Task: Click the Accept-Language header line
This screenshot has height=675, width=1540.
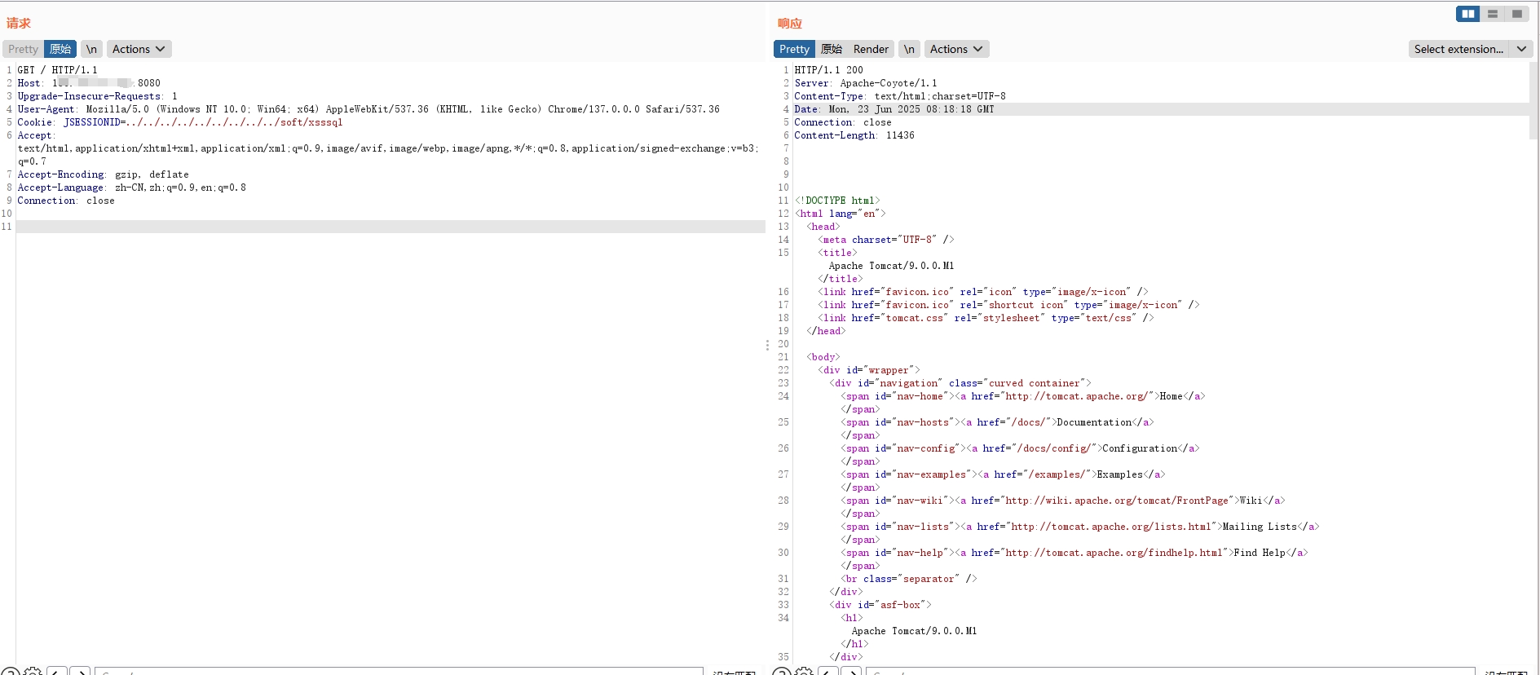Action: point(132,187)
